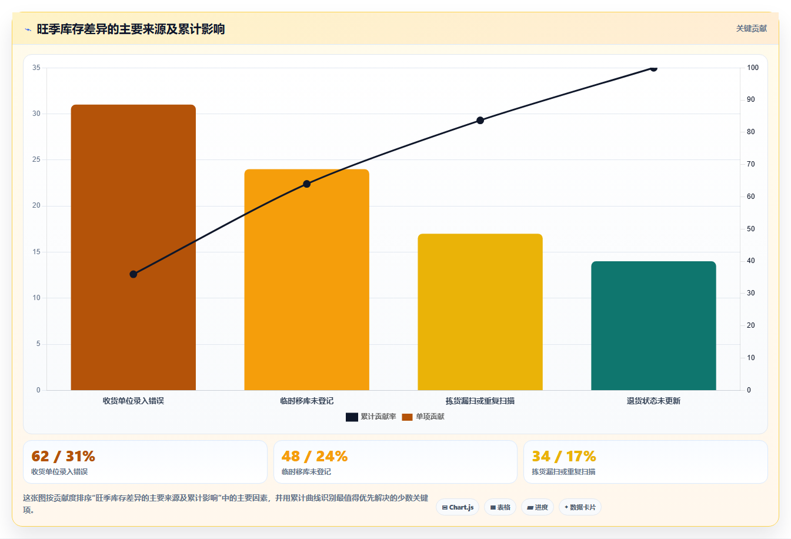Click the orange-brown 单项贡献 legend color box
Screen dimensions: 791x539
click(408, 417)
